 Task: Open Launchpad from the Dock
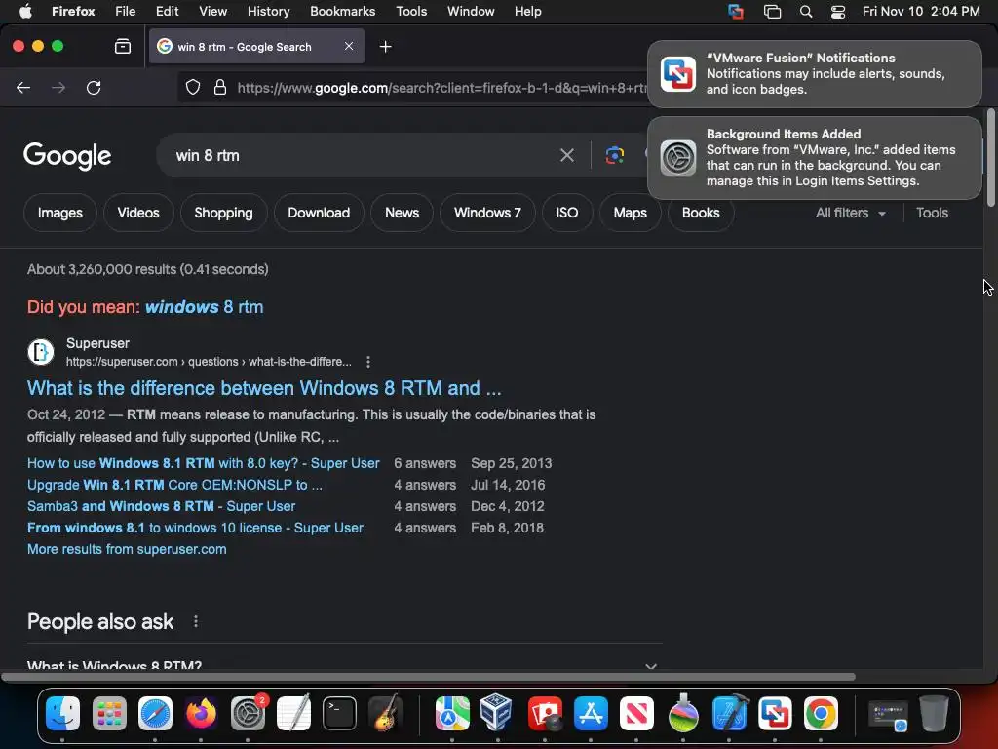pos(109,713)
